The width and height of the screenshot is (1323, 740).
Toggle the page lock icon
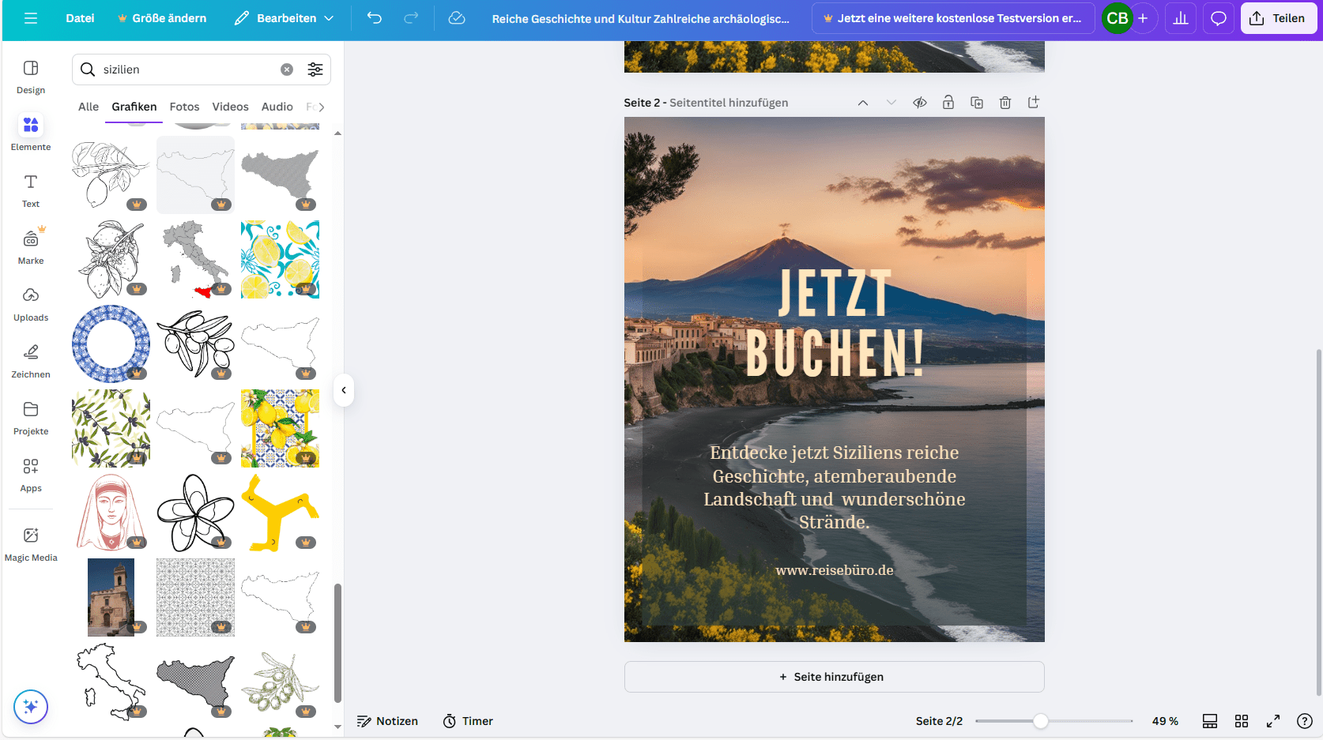pos(948,103)
